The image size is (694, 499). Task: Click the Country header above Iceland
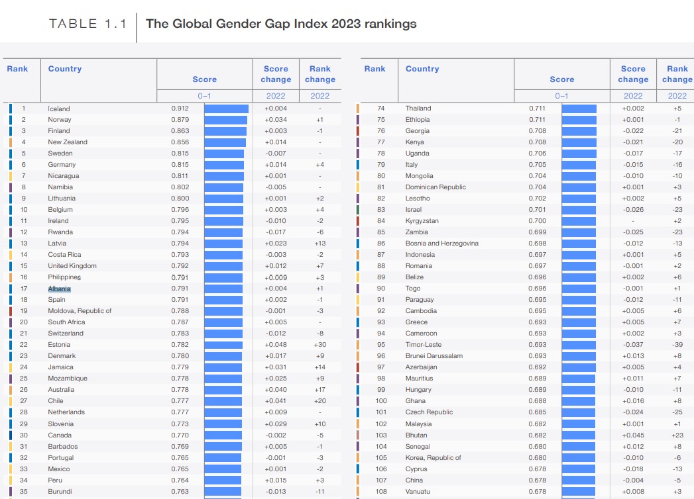[x=65, y=69]
